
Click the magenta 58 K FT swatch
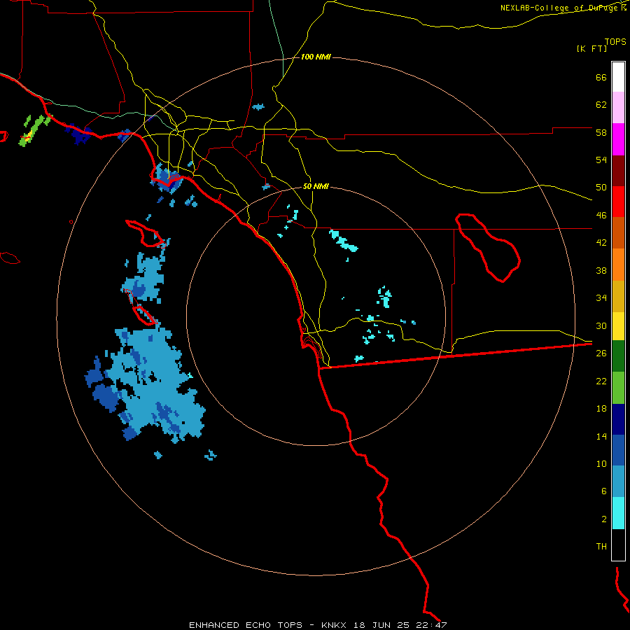click(618, 139)
